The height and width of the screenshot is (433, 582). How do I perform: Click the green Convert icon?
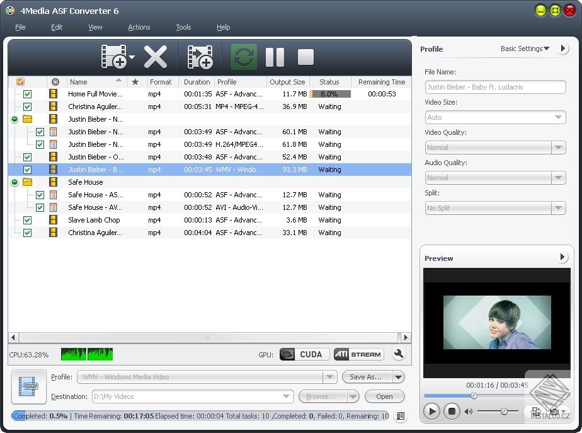pos(244,57)
